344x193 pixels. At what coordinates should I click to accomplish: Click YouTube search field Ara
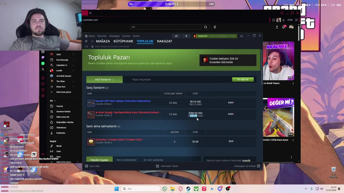[165, 27]
